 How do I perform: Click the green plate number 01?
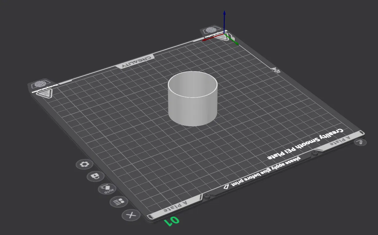click(172, 221)
